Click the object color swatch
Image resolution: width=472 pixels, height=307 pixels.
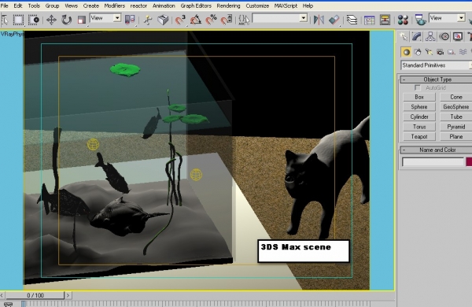pos(469,162)
